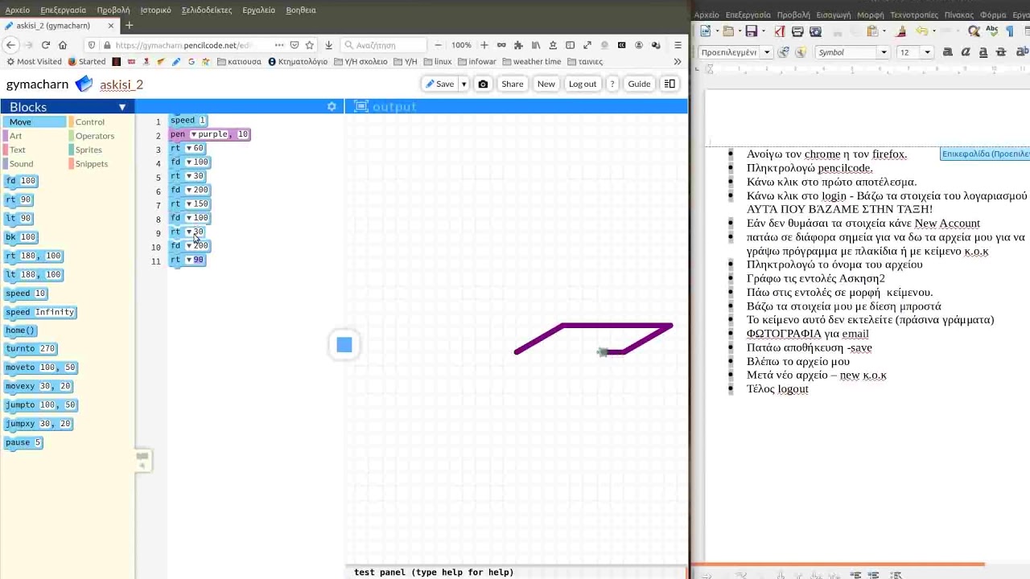Export as PDF in Writer toolbar
Screen dimensions: 1030x579
779,31
